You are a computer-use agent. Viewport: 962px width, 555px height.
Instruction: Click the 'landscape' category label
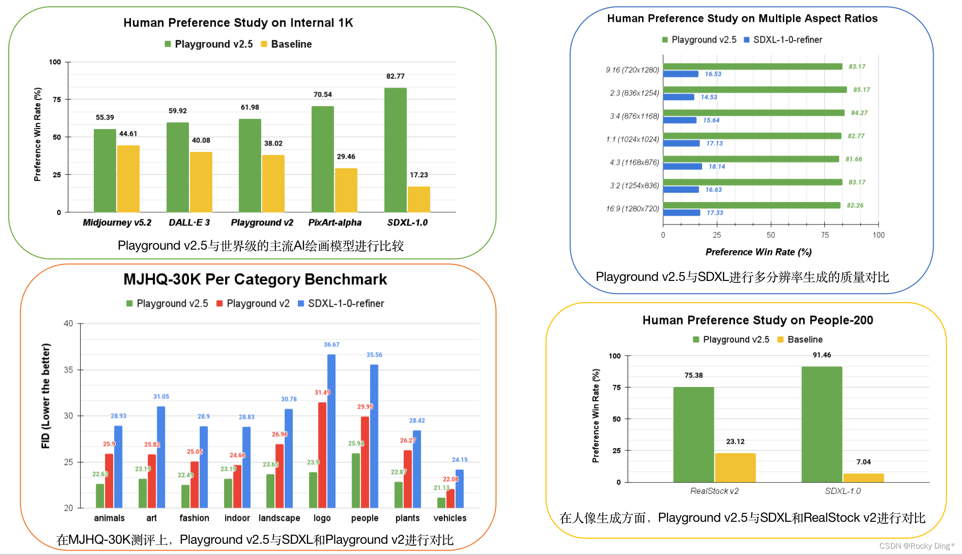[x=279, y=518]
